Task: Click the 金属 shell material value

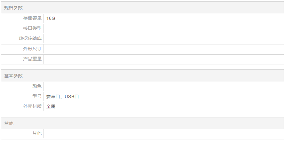Action: 51,107
